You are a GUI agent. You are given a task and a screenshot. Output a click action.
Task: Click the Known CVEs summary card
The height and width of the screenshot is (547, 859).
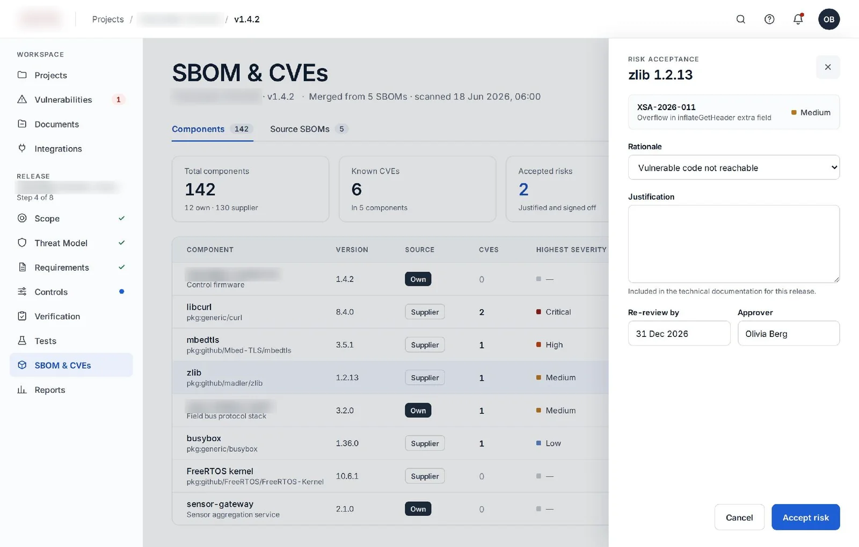click(417, 189)
